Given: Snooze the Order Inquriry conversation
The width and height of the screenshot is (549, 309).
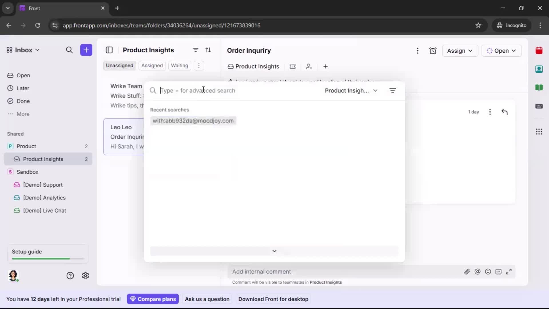Looking at the screenshot, I should [433, 51].
